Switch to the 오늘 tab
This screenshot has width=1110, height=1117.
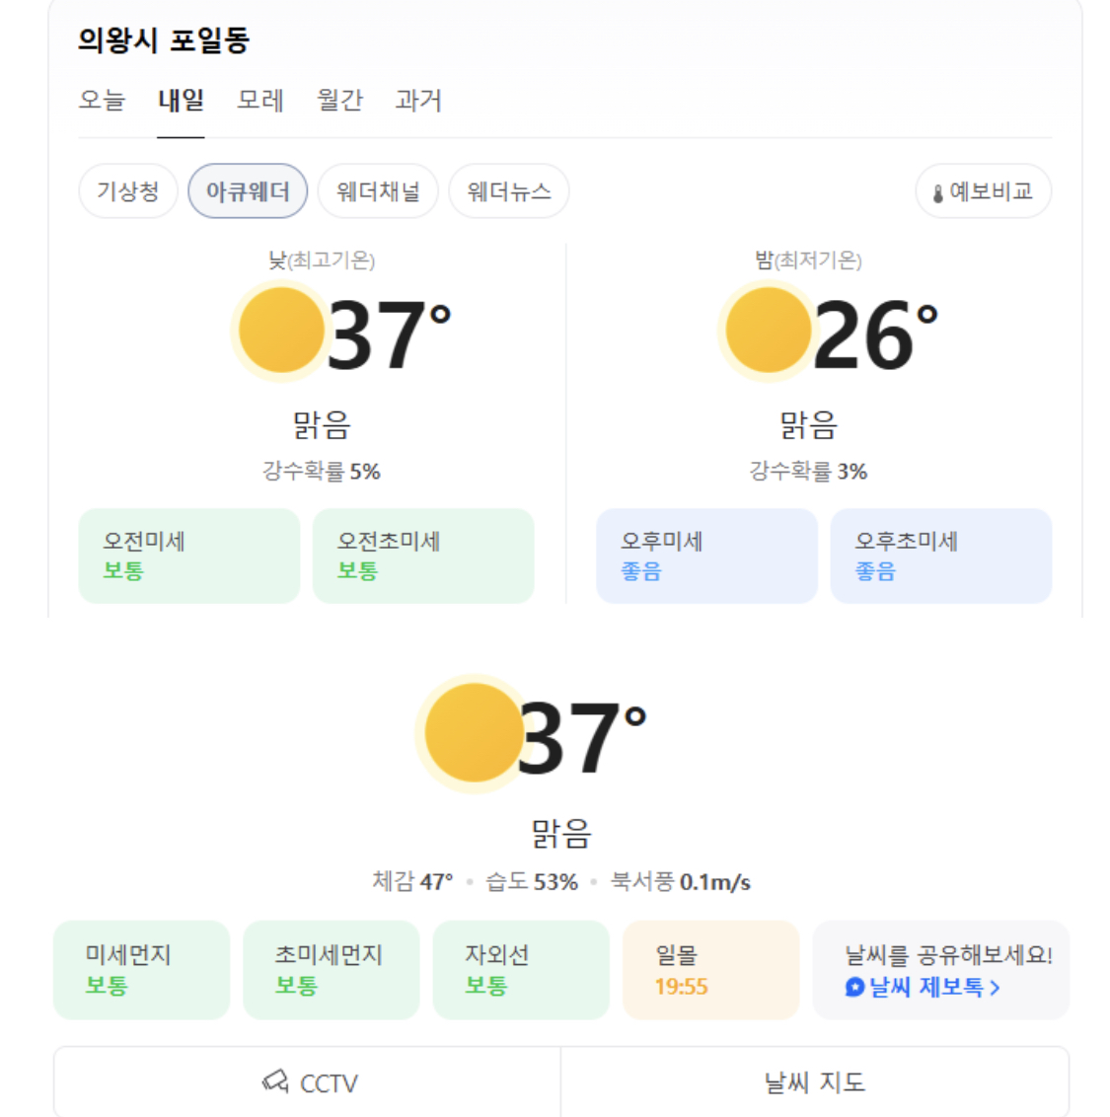[103, 101]
